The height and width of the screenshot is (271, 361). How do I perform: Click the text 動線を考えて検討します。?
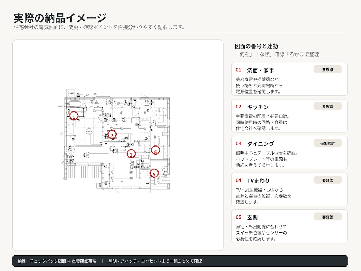(260, 165)
